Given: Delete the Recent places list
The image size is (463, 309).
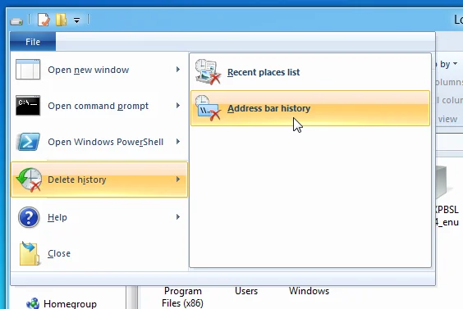Looking at the screenshot, I should [x=310, y=72].
